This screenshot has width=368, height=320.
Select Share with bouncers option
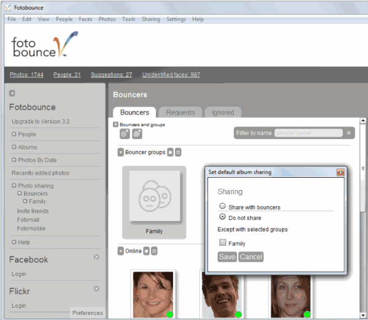click(x=222, y=206)
